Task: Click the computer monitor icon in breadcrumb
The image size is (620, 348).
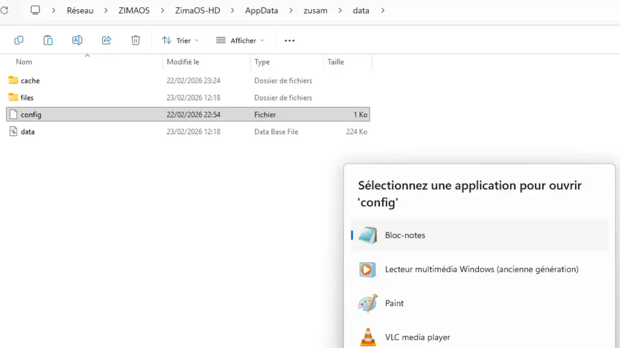Action: pyautogui.click(x=35, y=10)
